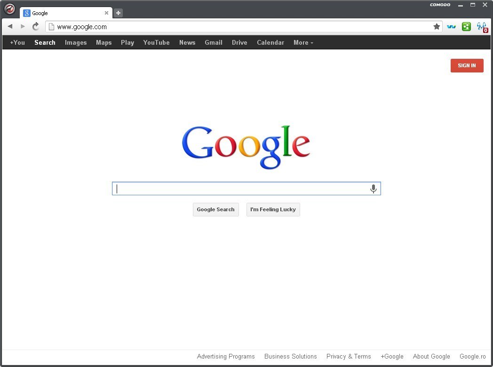This screenshot has width=493, height=367.
Task: Open the PrivDog extension with the red badge
Action: click(482, 27)
